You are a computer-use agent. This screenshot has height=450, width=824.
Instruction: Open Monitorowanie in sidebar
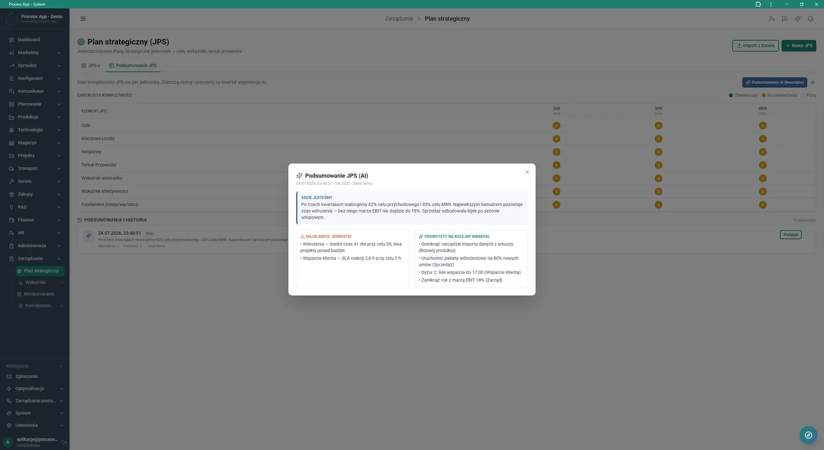39,294
